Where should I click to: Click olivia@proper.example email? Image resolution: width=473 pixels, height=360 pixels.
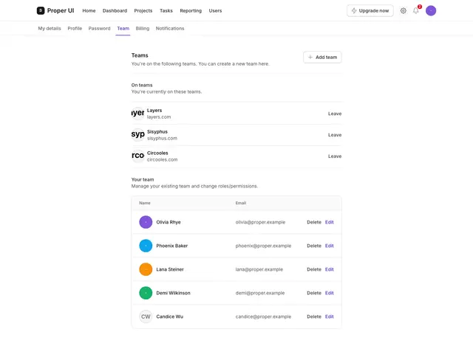260,222
